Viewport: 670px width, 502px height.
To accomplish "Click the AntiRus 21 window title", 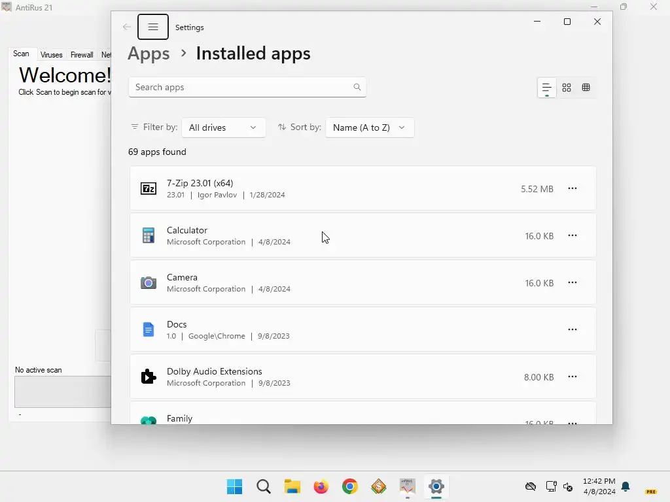I will 34,7.
